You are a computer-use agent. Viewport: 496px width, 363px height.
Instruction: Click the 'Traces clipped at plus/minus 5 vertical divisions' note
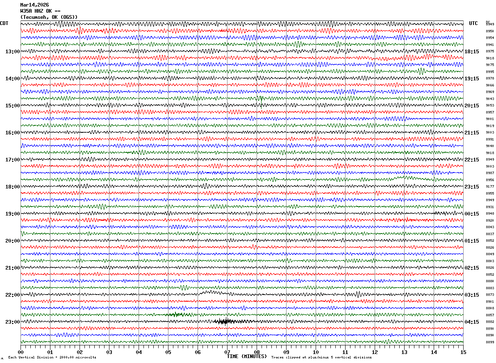[x=321, y=358]
